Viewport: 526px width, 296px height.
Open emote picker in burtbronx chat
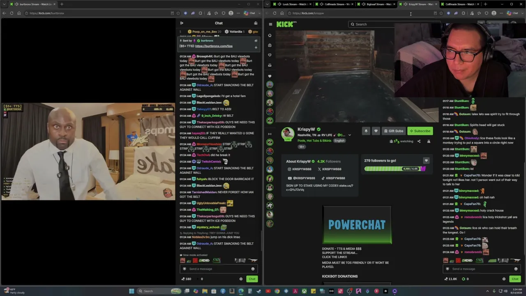[253, 269]
